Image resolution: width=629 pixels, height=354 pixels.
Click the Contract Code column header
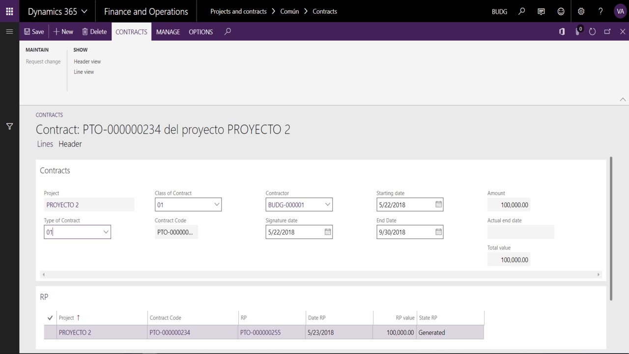[x=193, y=318]
